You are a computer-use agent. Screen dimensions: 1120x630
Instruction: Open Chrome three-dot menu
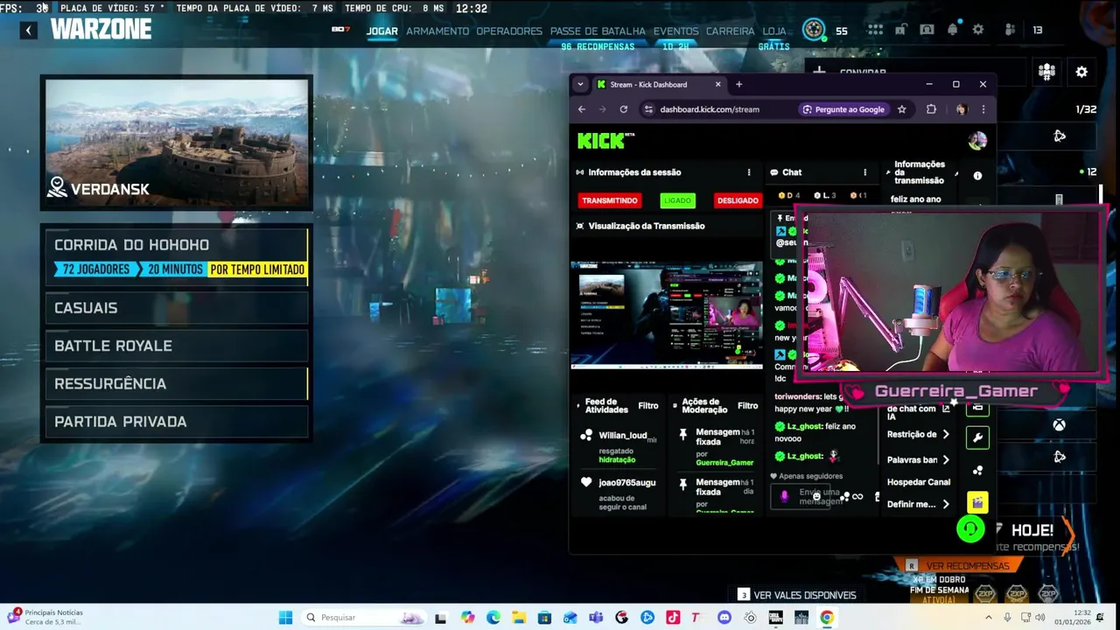tap(983, 109)
